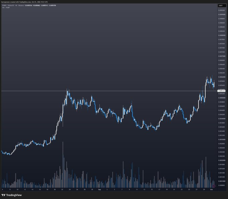Click the PUMP / TetherUS symbol legend
The height and width of the screenshot is (199, 228).
pos(8,5)
